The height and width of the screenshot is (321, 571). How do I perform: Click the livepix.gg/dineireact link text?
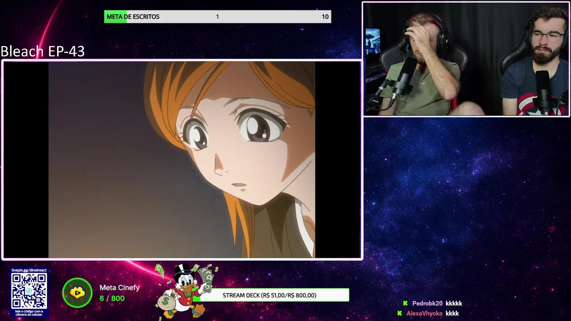coord(29,270)
